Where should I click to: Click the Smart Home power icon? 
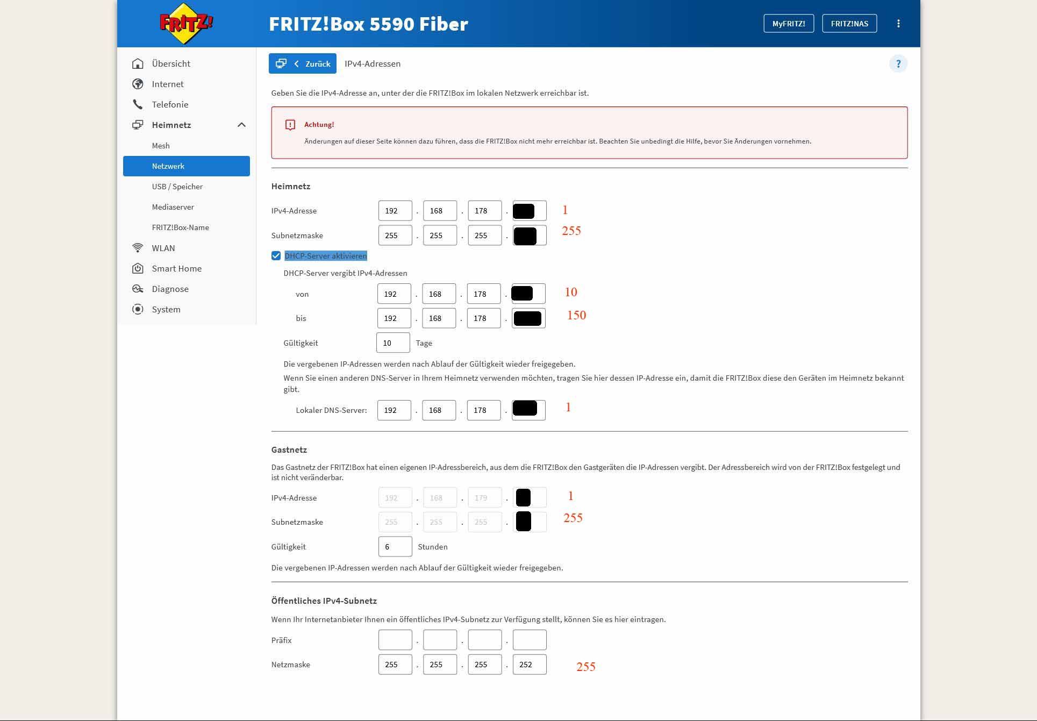click(x=138, y=268)
